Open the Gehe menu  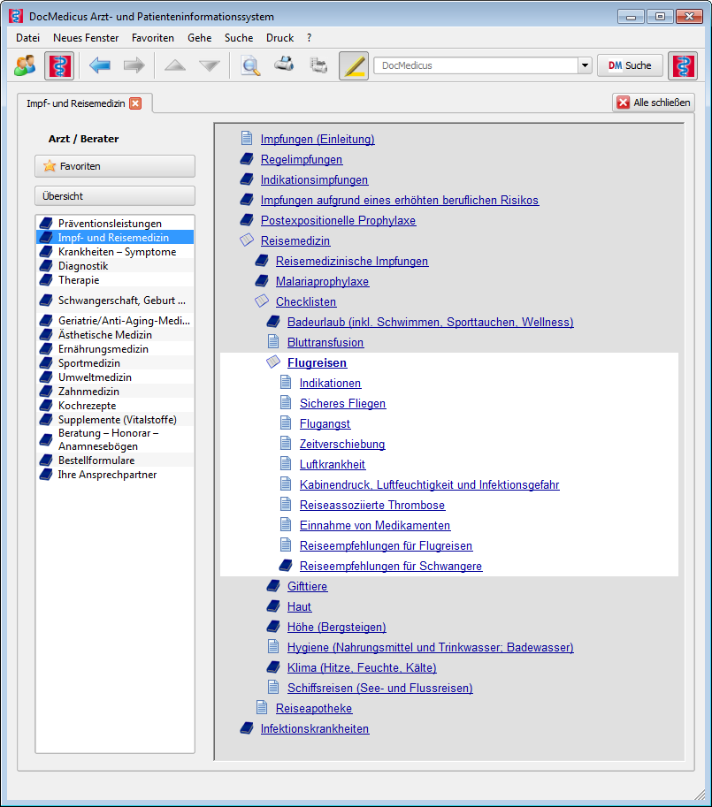click(200, 38)
